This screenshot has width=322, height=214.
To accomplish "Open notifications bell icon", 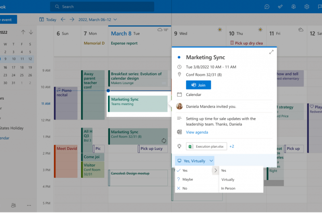I will click(x=293, y=7).
